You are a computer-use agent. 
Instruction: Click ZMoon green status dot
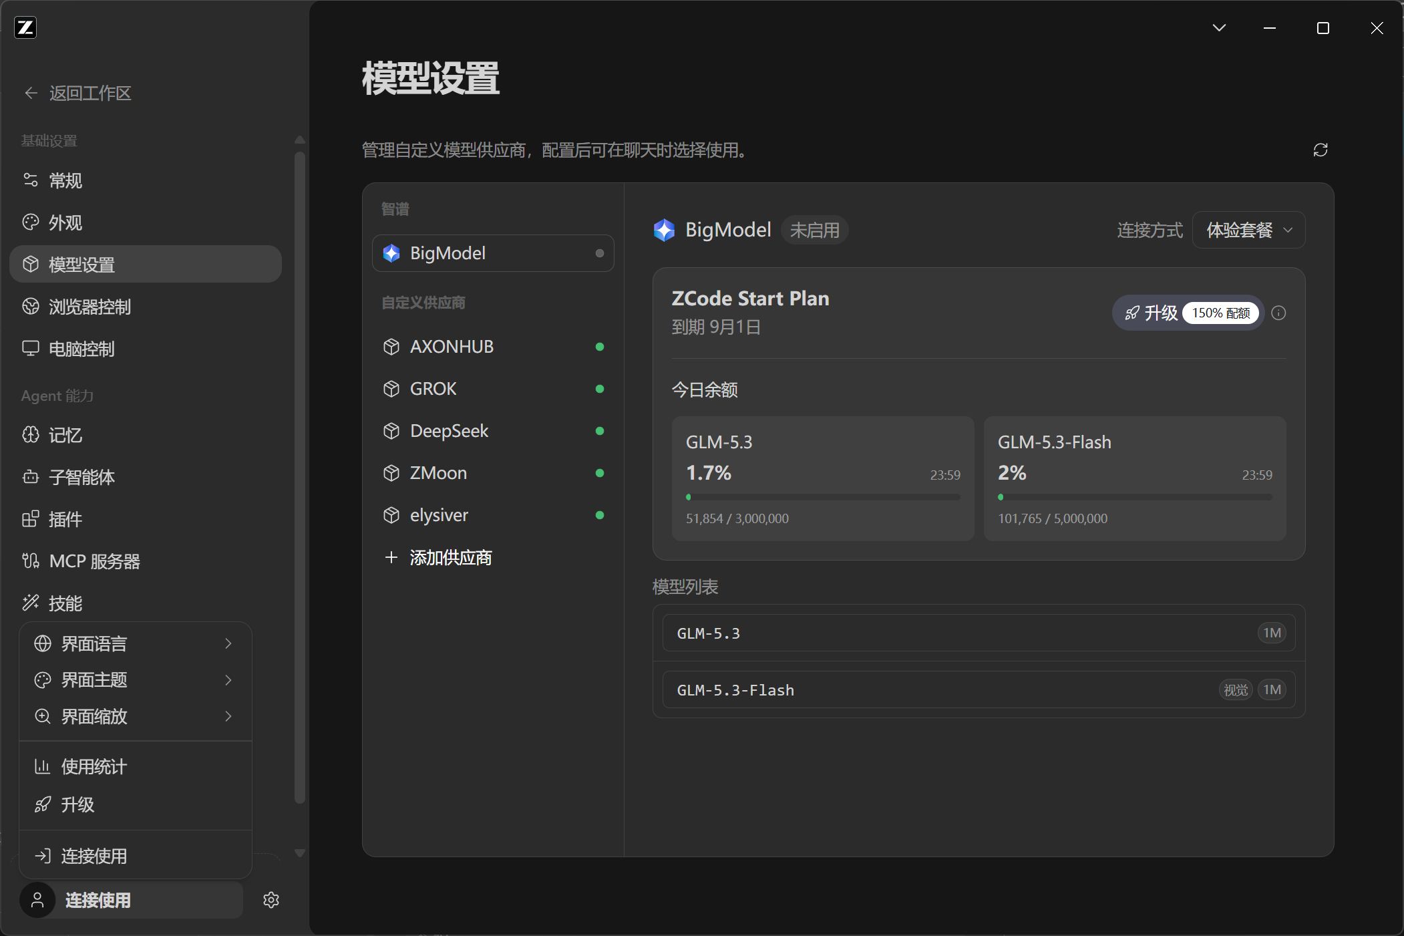(600, 473)
